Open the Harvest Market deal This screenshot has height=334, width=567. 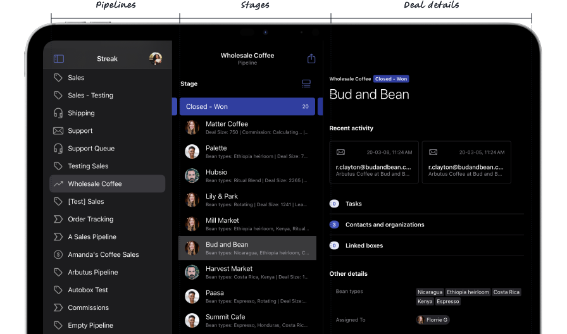[247, 272]
